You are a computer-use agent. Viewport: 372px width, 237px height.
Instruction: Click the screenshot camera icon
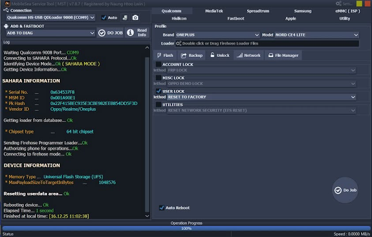pyautogui.click(x=135, y=18)
